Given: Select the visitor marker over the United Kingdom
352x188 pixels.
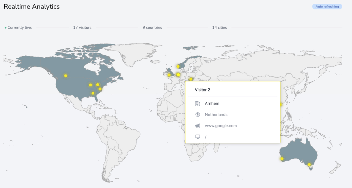Looking at the screenshot, I should (169, 75).
